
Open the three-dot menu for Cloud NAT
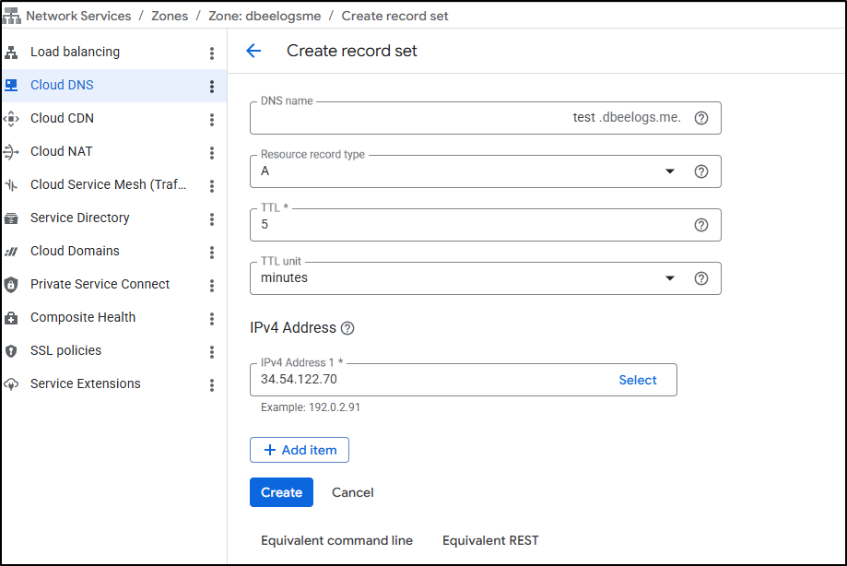pos(211,153)
